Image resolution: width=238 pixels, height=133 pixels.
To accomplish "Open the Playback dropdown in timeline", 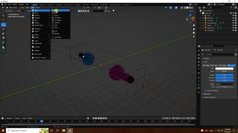I will click(x=10, y=118).
